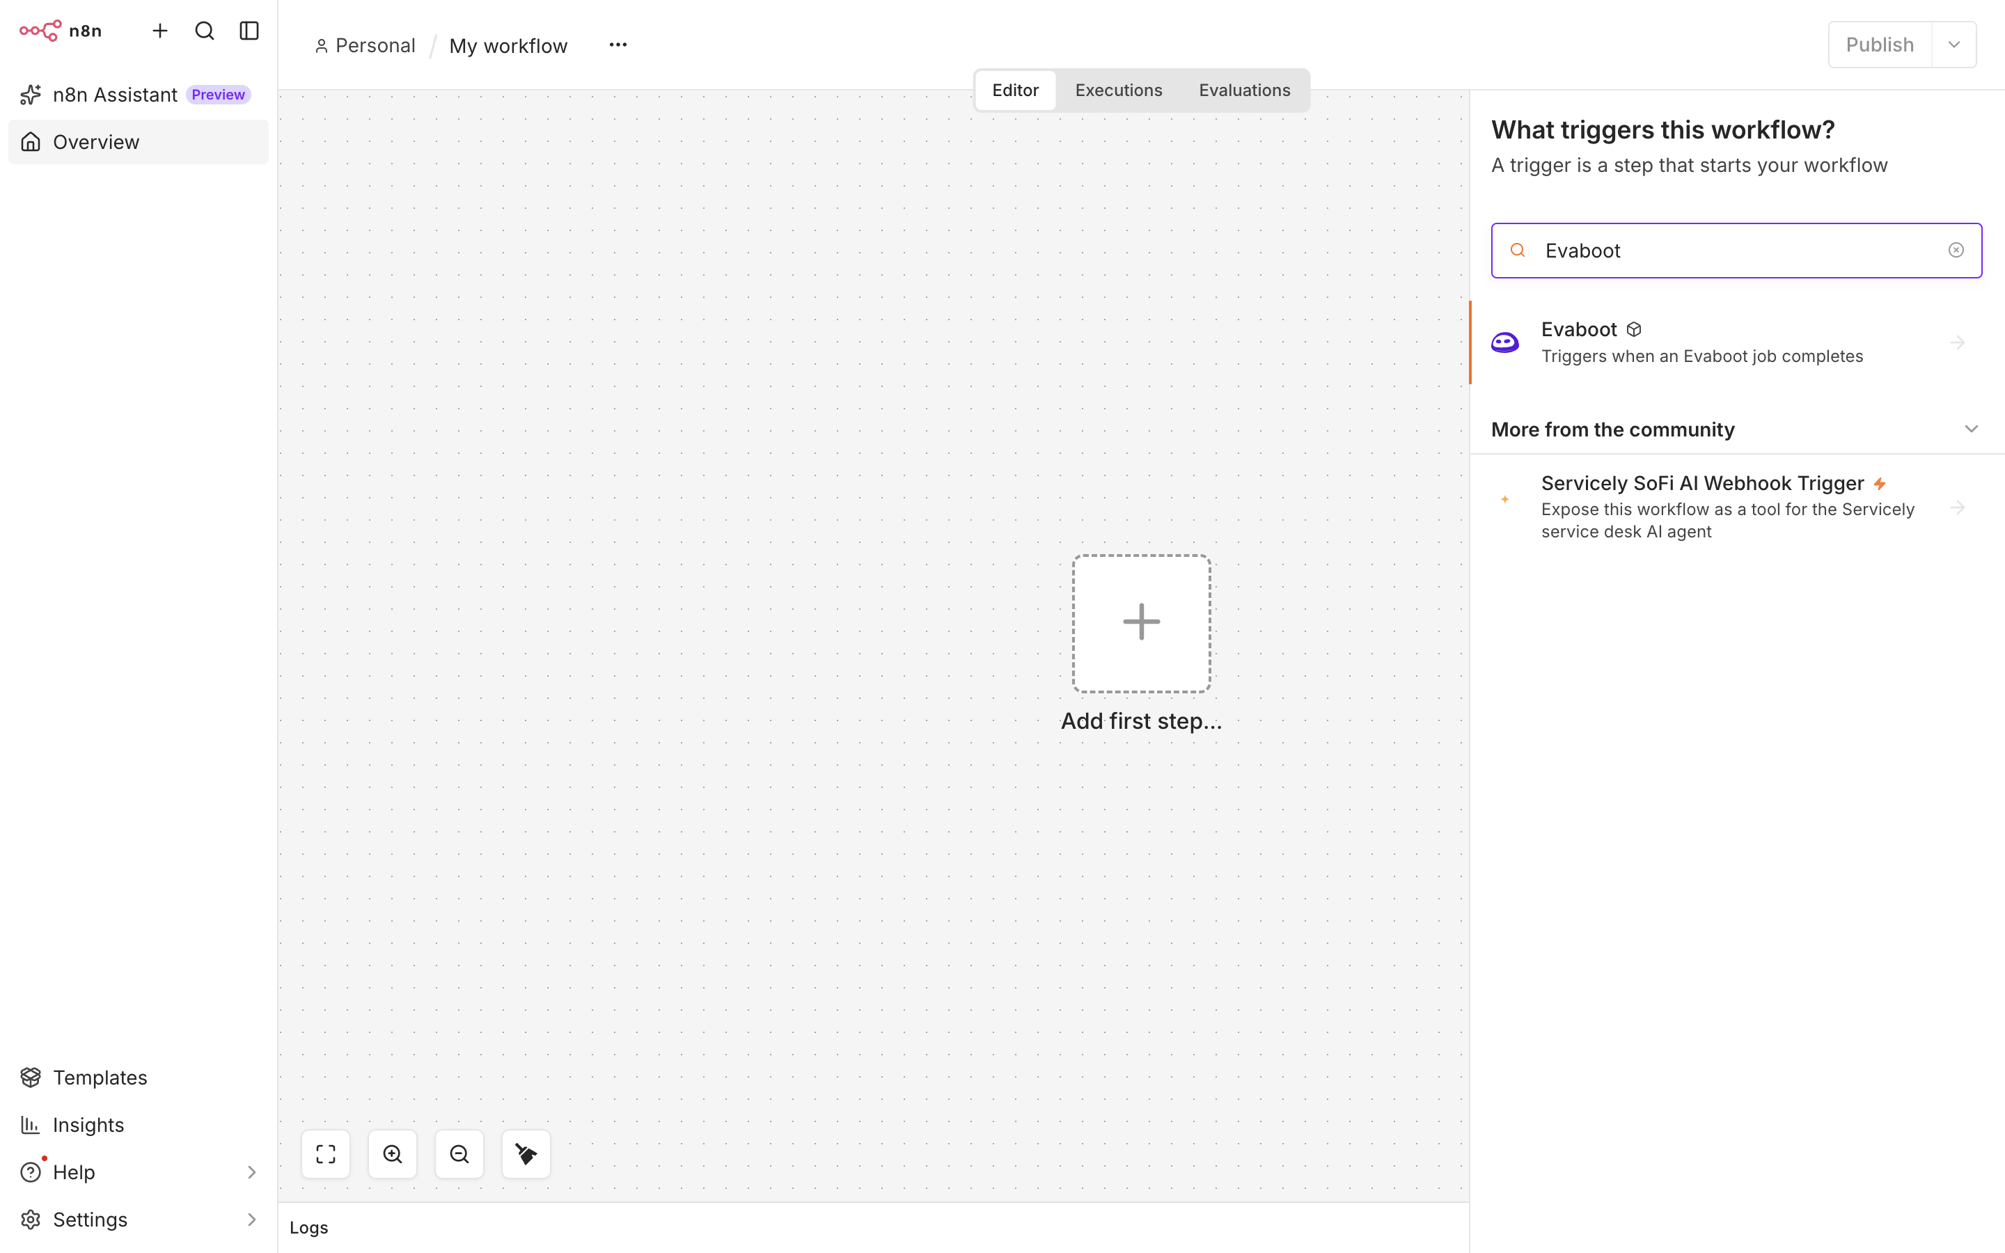Viewport: 2005px width, 1253px height.
Task: Click the Help question mark icon
Action: tap(31, 1172)
